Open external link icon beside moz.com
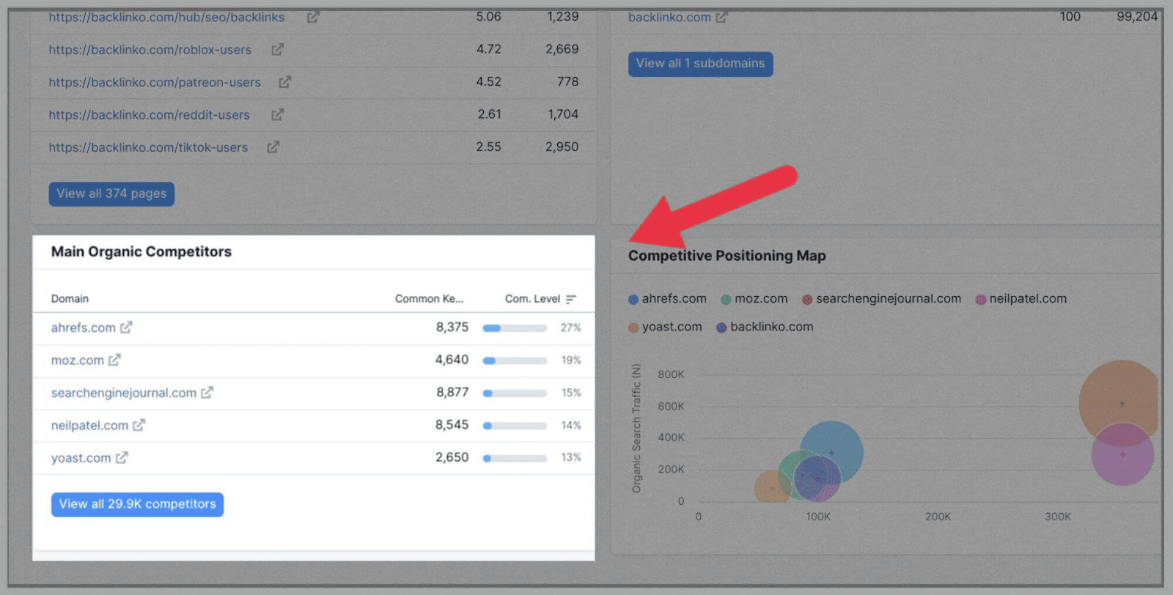 (x=114, y=360)
